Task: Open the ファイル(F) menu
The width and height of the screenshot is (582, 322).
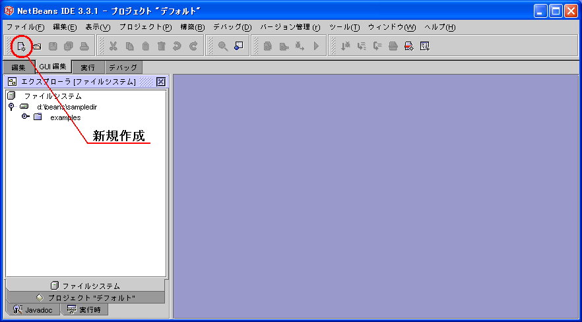Action: pos(25,28)
